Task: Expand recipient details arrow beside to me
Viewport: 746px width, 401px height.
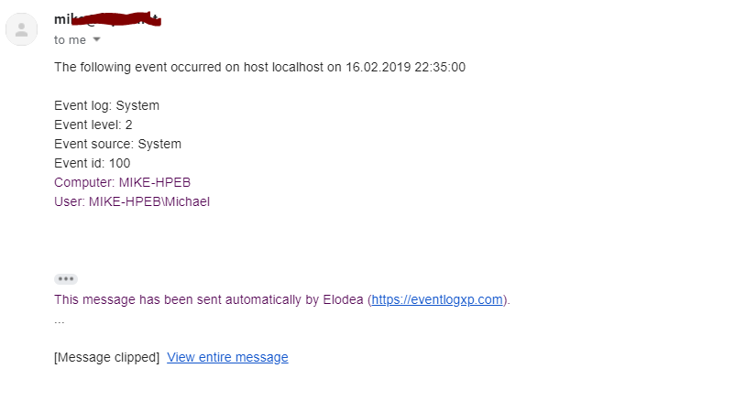Action: click(x=96, y=39)
